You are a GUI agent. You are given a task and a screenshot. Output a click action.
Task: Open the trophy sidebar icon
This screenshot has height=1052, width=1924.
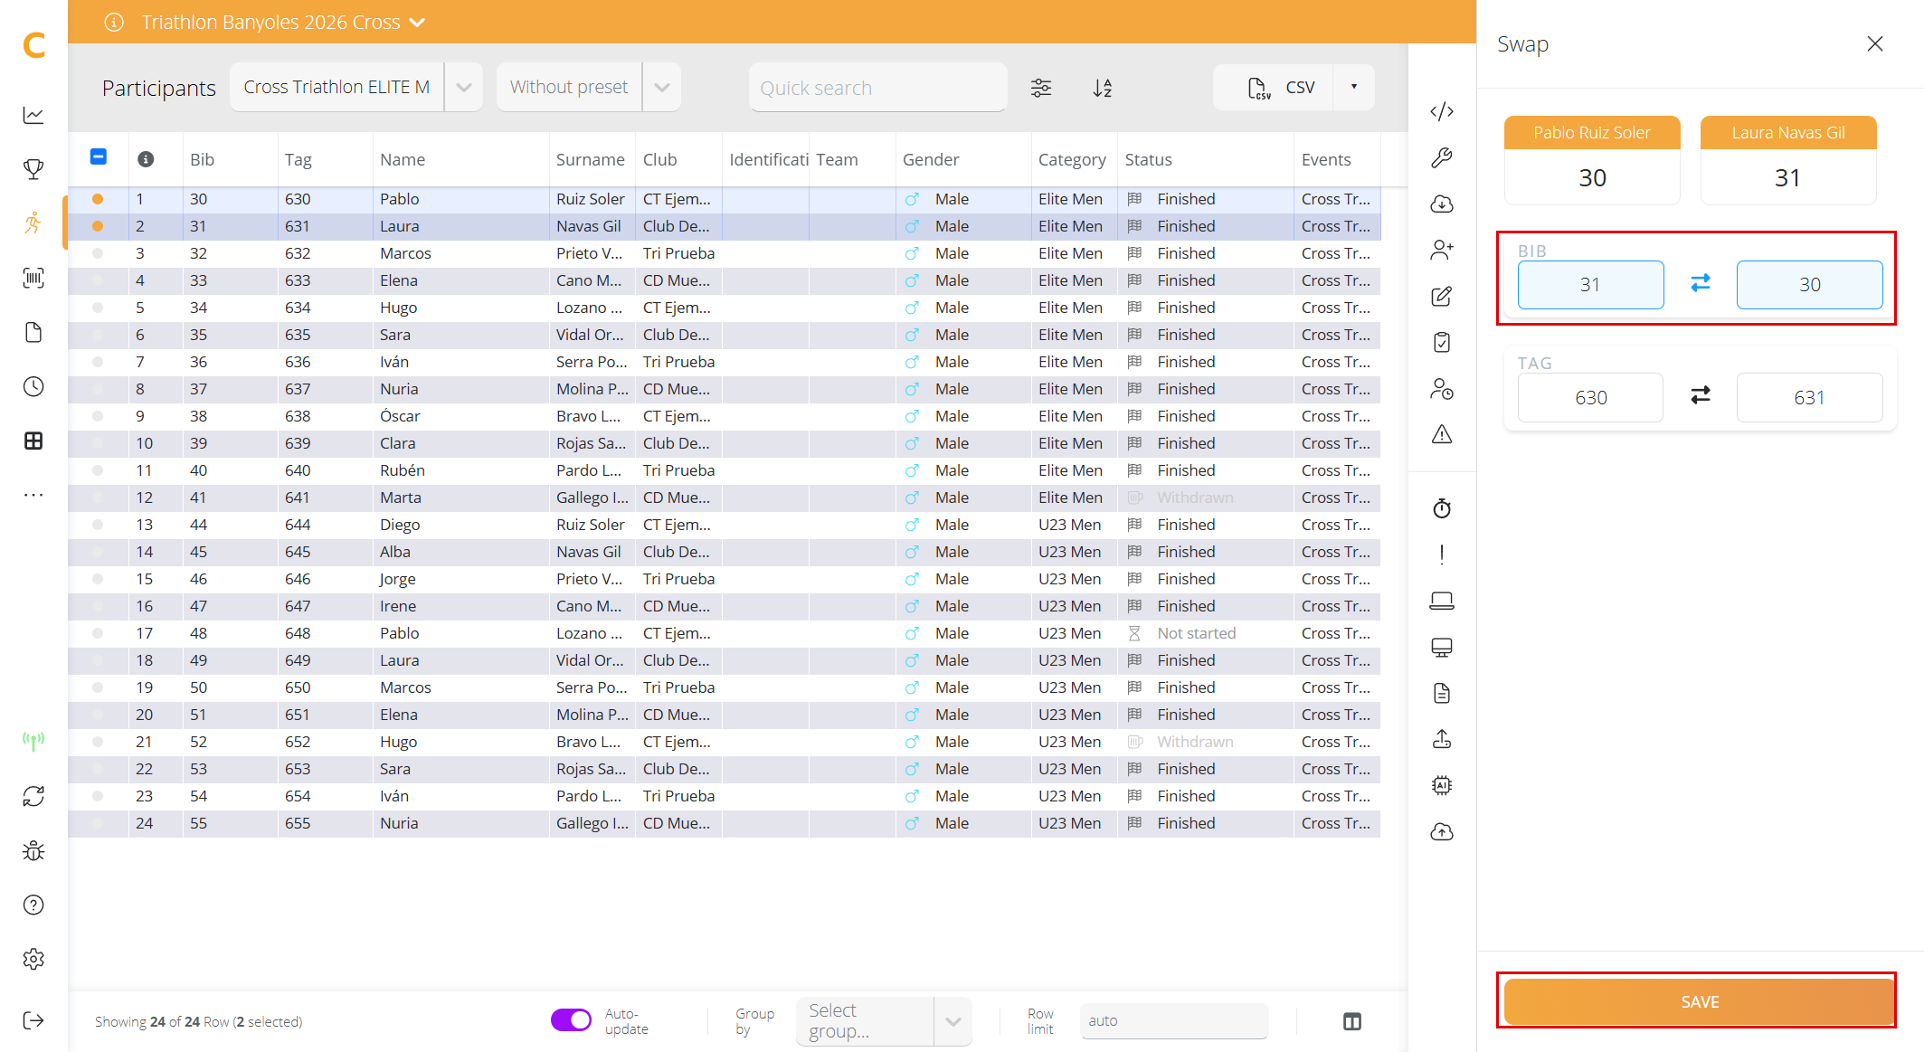[33, 169]
